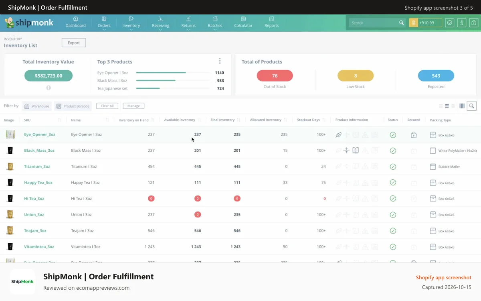Viewport: 481px width, 301px height.
Task: Open the Orders menu
Action: pos(104,23)
